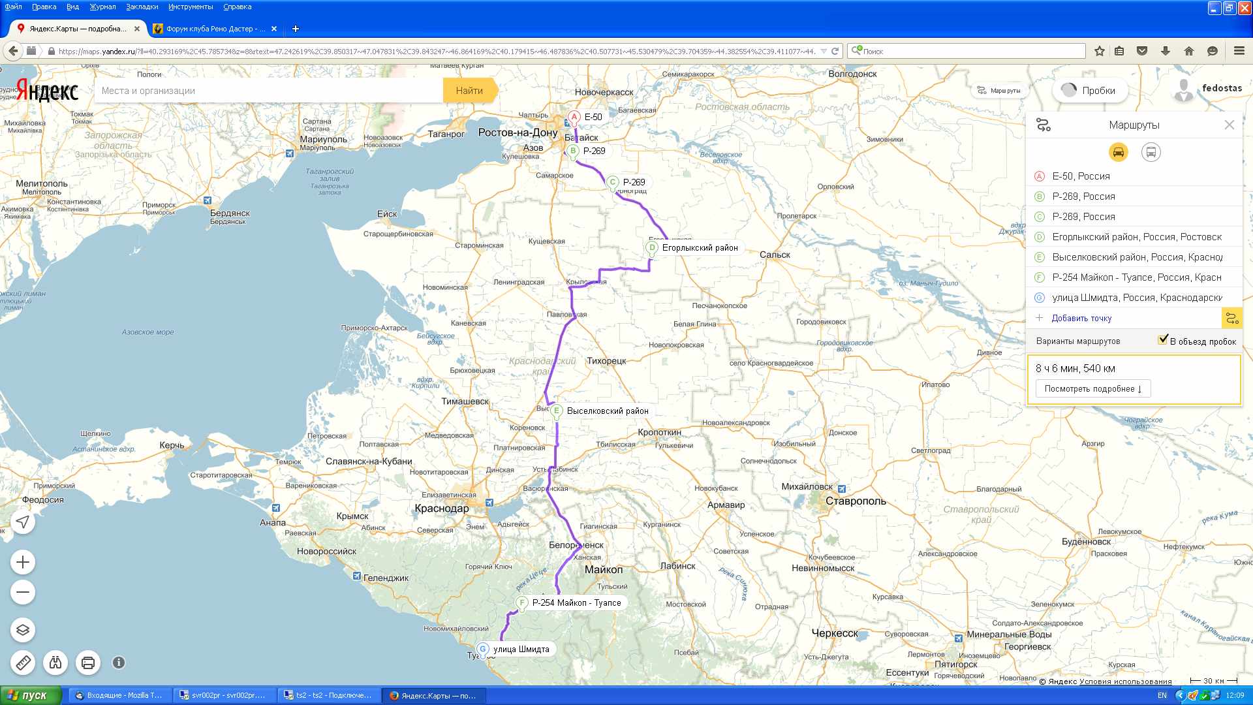Bookmark page with the star icon
The image size is (1253, 705).
pyautogui.click(x=1100, y=51)
